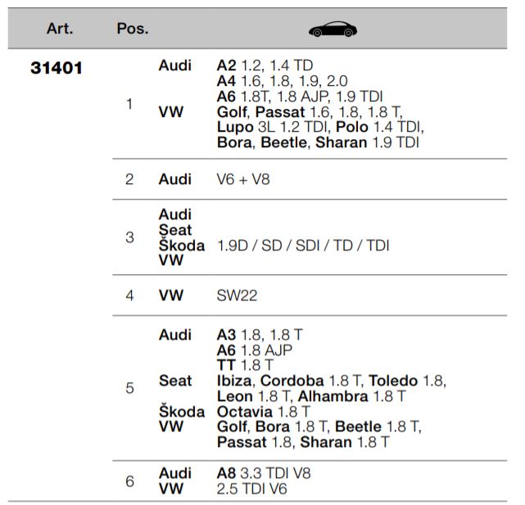The width and height of the screenshot is (525, 505).
Task: Click the "Lupo 3L 1.2 TDI" model text
Action: point(274,127)
